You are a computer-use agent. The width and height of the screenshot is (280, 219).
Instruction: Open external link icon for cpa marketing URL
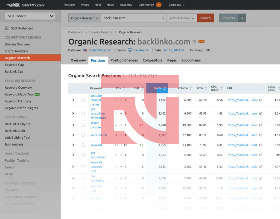261,178
